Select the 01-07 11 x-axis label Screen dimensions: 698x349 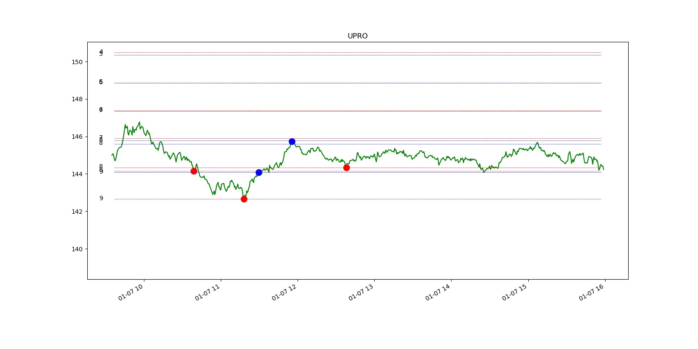(208, 292)
